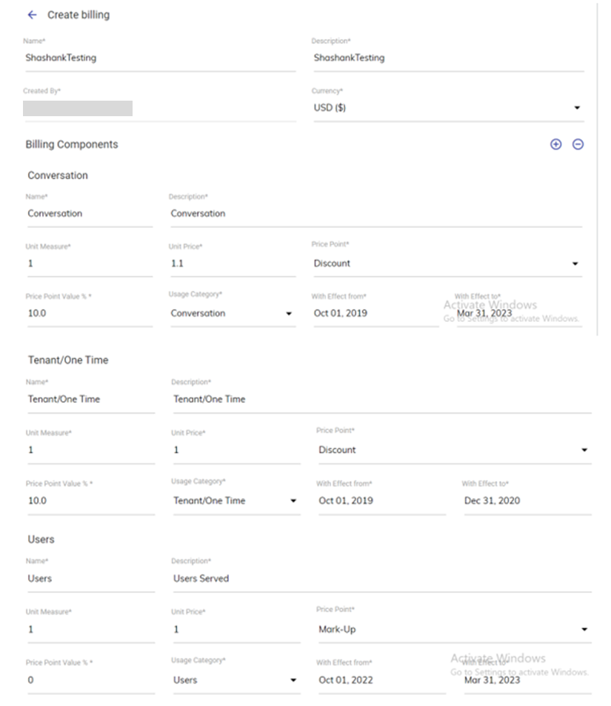Select Conversation With Effect from date Oct 01, 2019
The image size is (611, 706).
[x=375, y=314]
